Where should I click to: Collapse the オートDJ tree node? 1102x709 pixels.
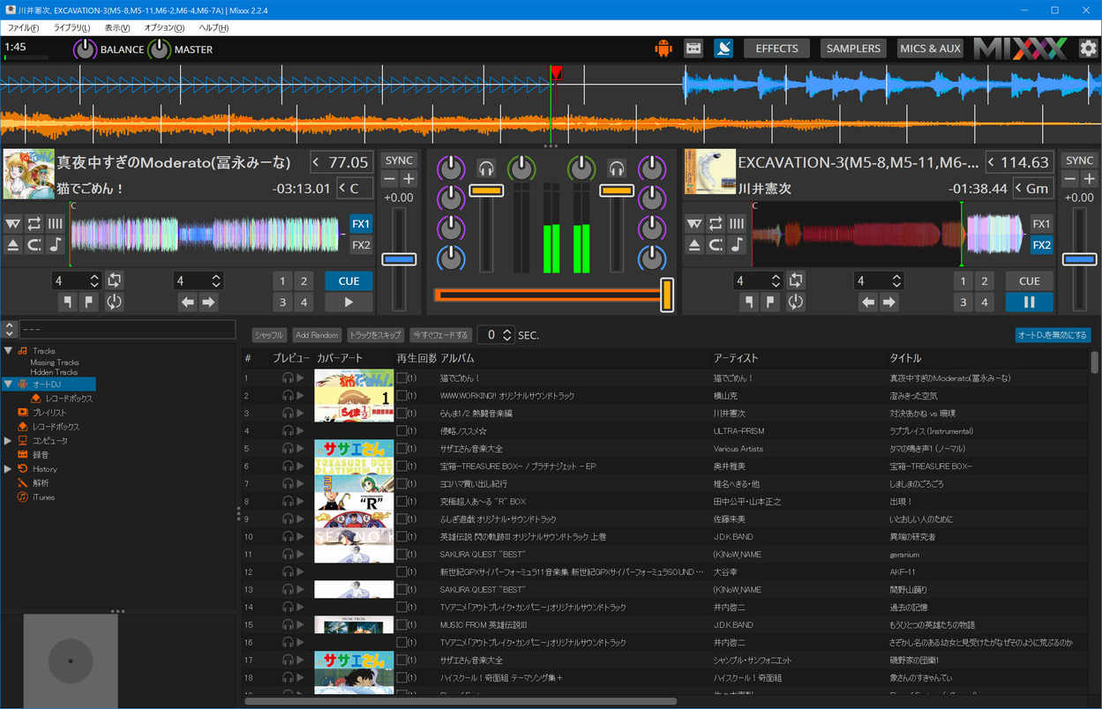pos(8,384)
